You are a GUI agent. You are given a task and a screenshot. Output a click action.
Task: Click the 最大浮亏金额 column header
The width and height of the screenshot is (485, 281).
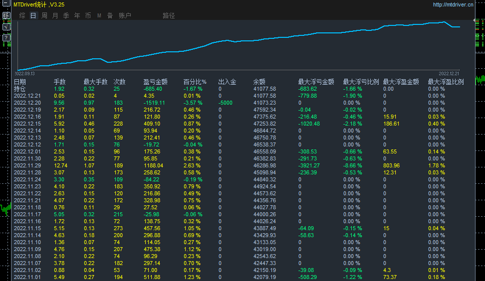coord(316,82)
